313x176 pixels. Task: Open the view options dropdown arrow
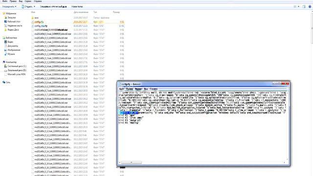(x=299, y=6)
